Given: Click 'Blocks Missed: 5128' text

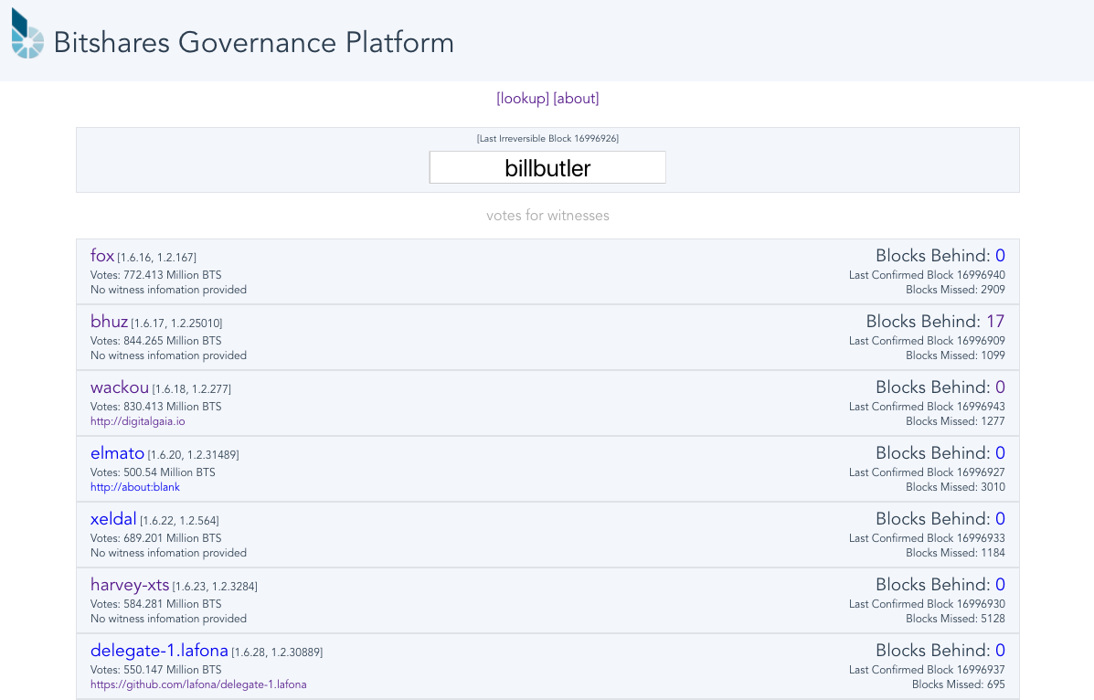Looking at the screenshot, I should click(x=956, y=619).
